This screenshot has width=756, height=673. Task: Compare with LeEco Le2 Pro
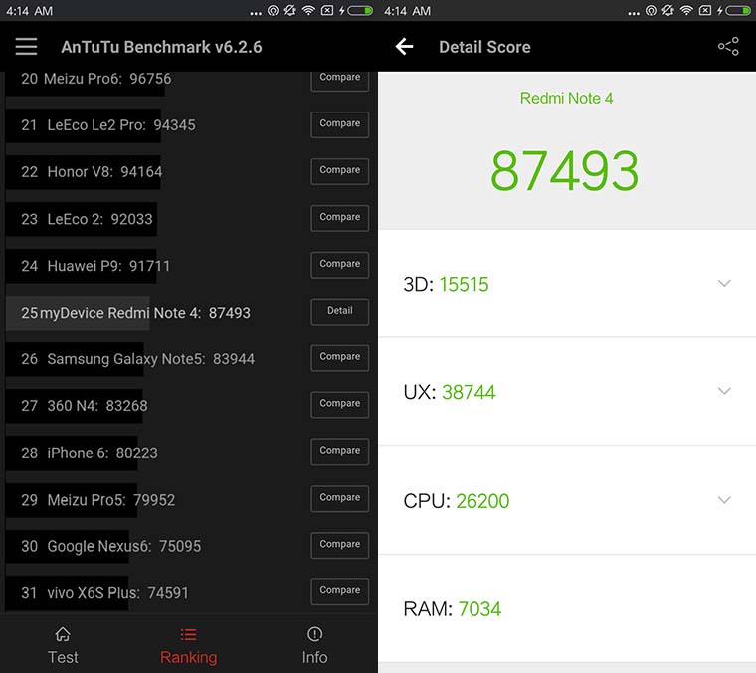[x=340, y=124]
